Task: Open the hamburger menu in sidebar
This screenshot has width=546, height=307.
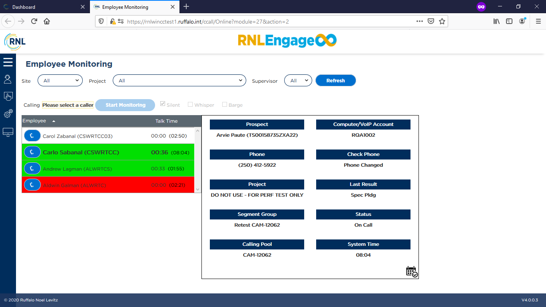Action: tap(8, 62)
